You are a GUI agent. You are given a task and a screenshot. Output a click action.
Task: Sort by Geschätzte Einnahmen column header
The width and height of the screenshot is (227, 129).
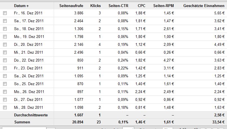click(204, 6)
